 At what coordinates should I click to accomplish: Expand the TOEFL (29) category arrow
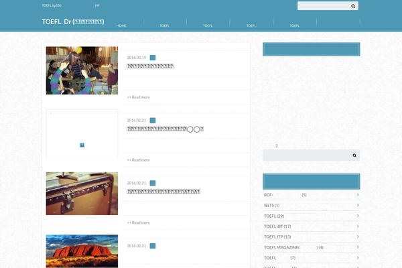(358, 216)
